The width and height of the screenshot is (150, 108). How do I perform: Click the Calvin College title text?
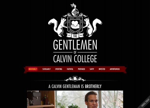[75, 59]
